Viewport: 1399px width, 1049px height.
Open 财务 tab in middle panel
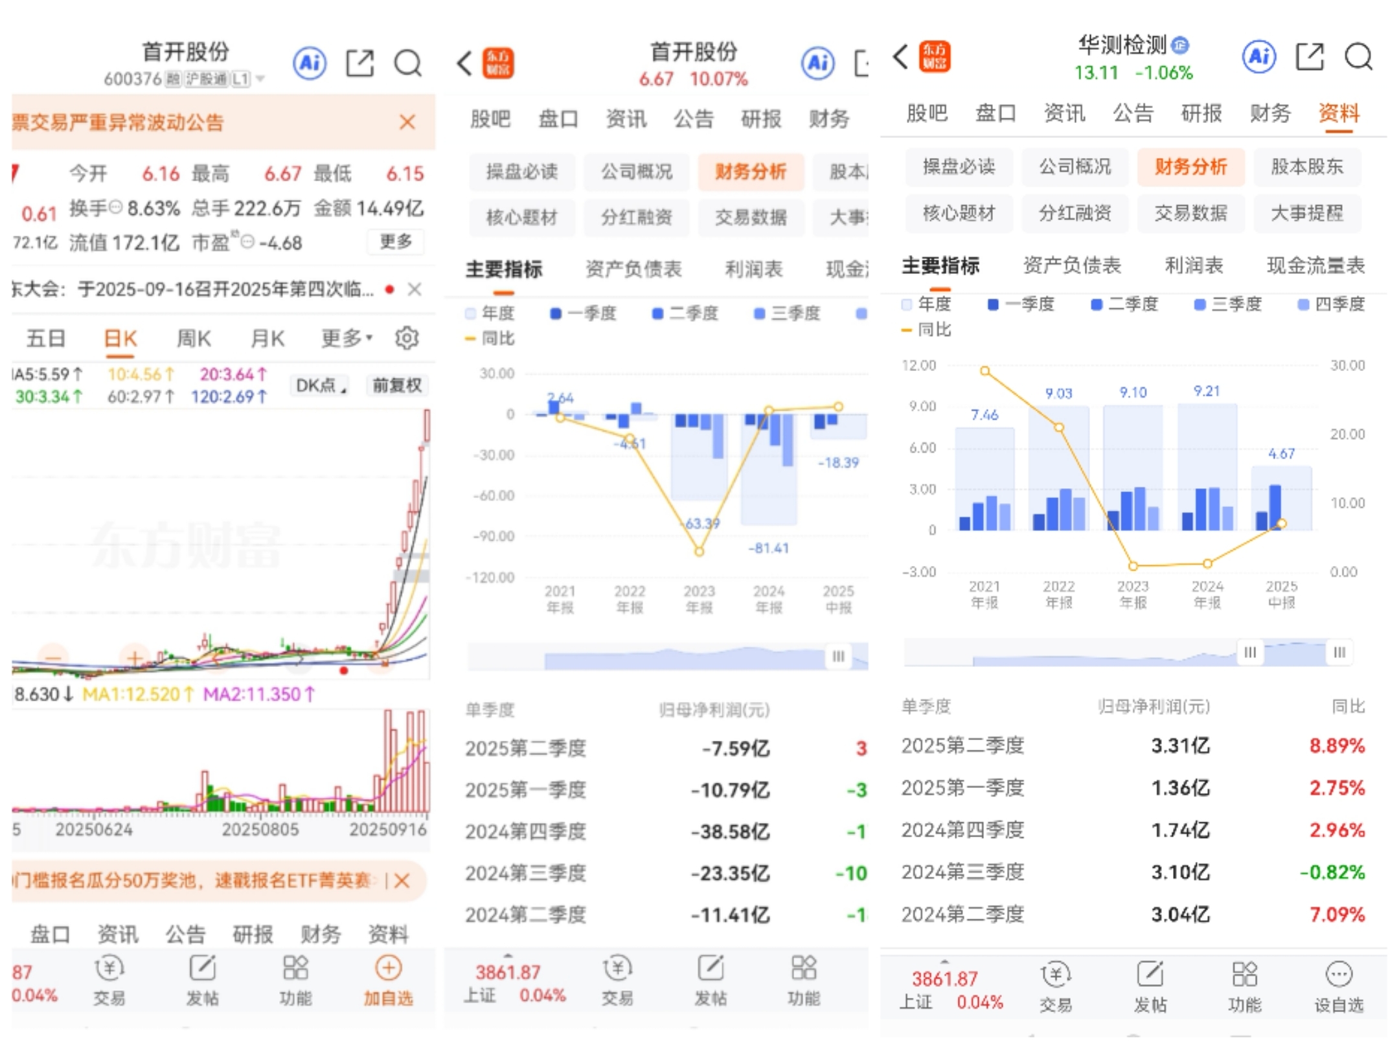click(x=829, y=118)
